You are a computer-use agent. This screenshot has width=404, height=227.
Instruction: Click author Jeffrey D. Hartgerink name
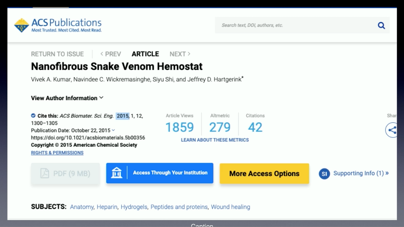[x=214, y=79]
